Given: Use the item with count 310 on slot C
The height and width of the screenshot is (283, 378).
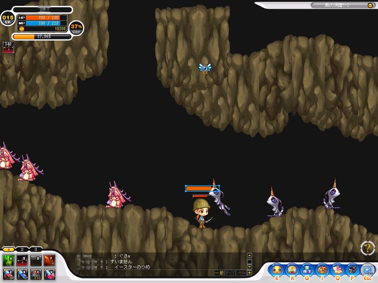Looking at the screenshot, I should click(36, 274).
